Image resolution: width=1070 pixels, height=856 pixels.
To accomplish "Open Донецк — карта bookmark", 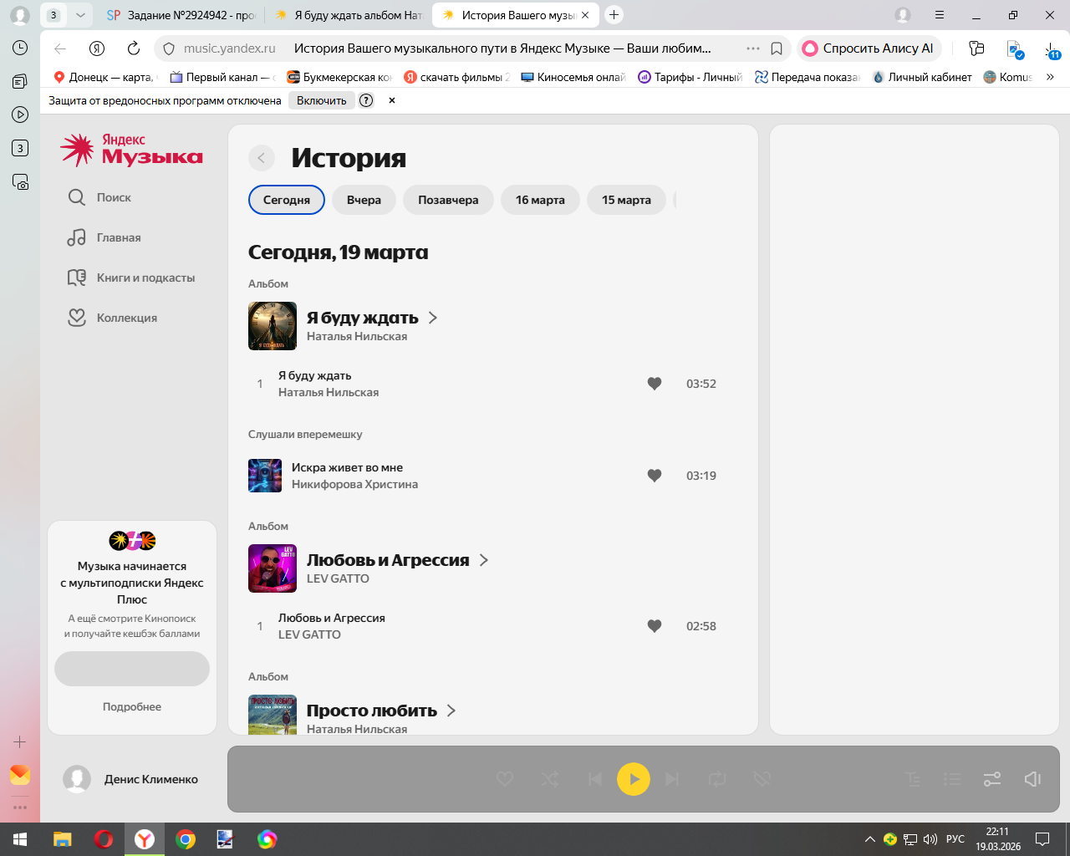I will point(104,77).
